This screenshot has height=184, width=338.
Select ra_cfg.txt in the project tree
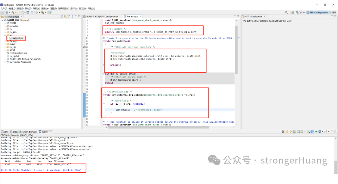pyautogui.click(x=13, y=56)
